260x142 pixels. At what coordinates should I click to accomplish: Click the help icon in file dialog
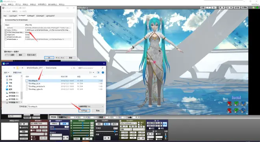coord(103,73)
